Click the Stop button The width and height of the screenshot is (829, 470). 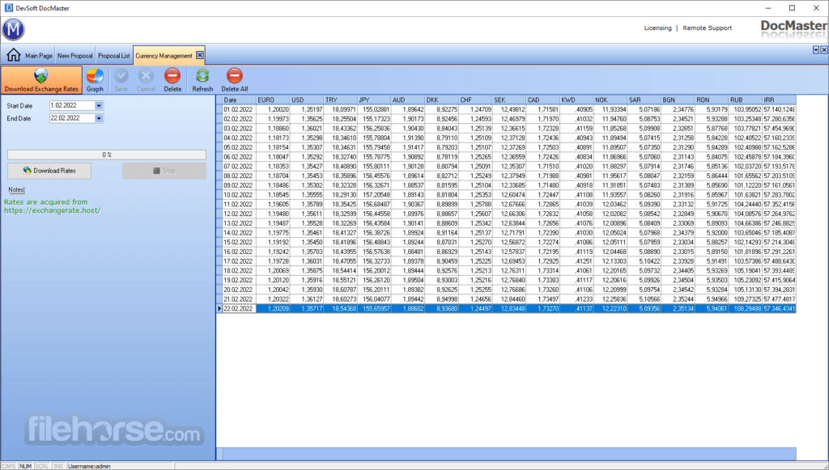point(164,171)
